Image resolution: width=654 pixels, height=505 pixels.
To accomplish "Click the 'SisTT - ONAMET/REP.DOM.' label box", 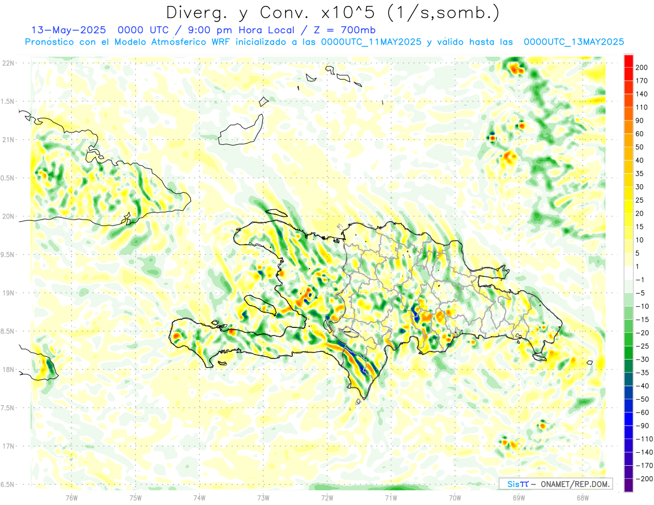I will click(x=556, y=484).
